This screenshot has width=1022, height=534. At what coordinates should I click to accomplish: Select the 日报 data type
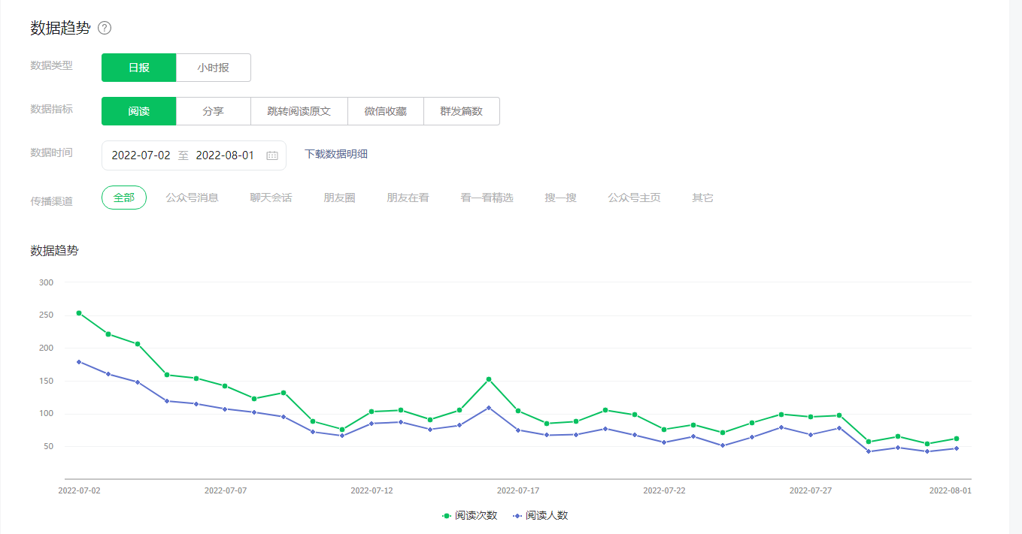click(x=139, y=68)
